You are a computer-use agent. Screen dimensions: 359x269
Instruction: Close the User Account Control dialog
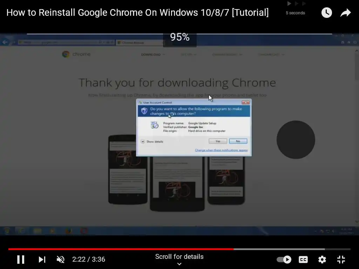[245, 103]
